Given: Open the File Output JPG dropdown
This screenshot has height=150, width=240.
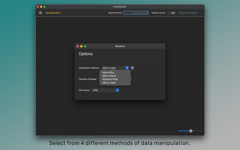Looking at the screenshot, I should coord(105,90).
